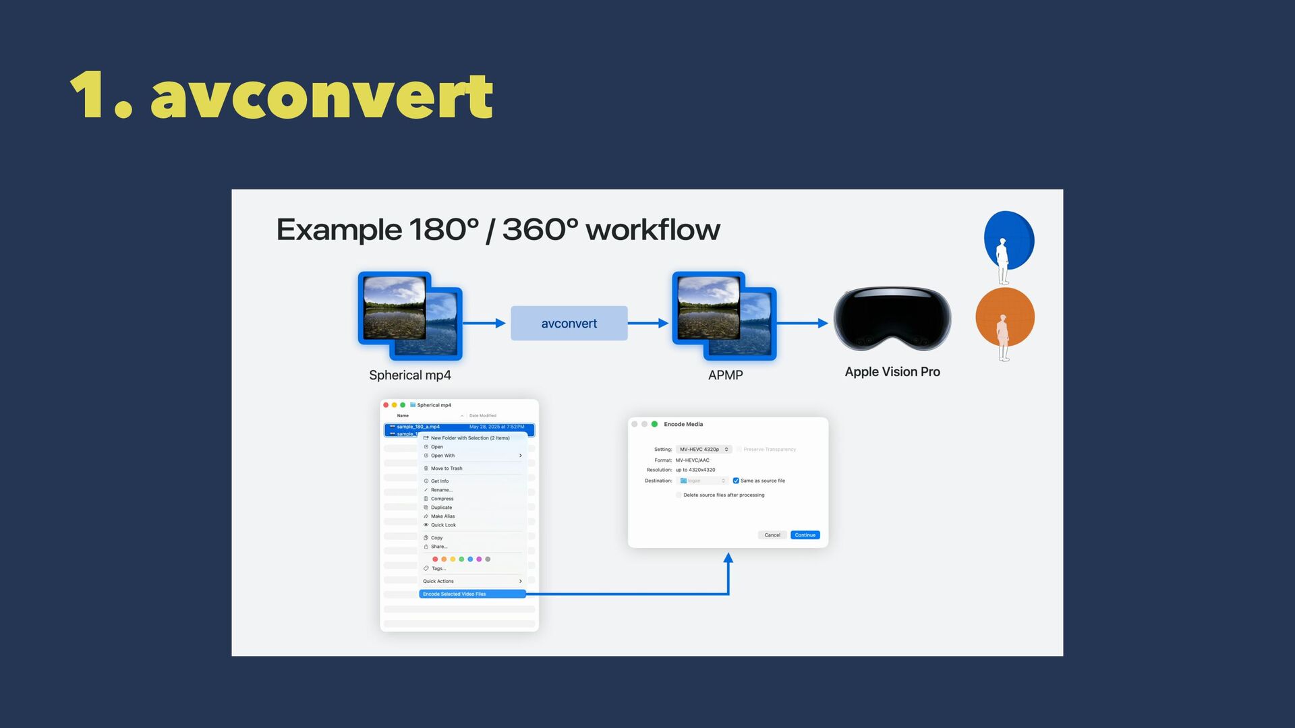Pick the blue tag color dot
Image resolution: width=1295 pixels, height=728 pixels.
coord(470,559)
